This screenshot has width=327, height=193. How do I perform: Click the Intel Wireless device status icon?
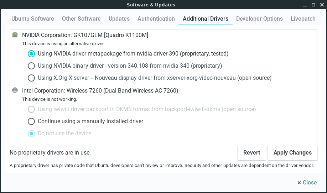(x=15, y=90)
